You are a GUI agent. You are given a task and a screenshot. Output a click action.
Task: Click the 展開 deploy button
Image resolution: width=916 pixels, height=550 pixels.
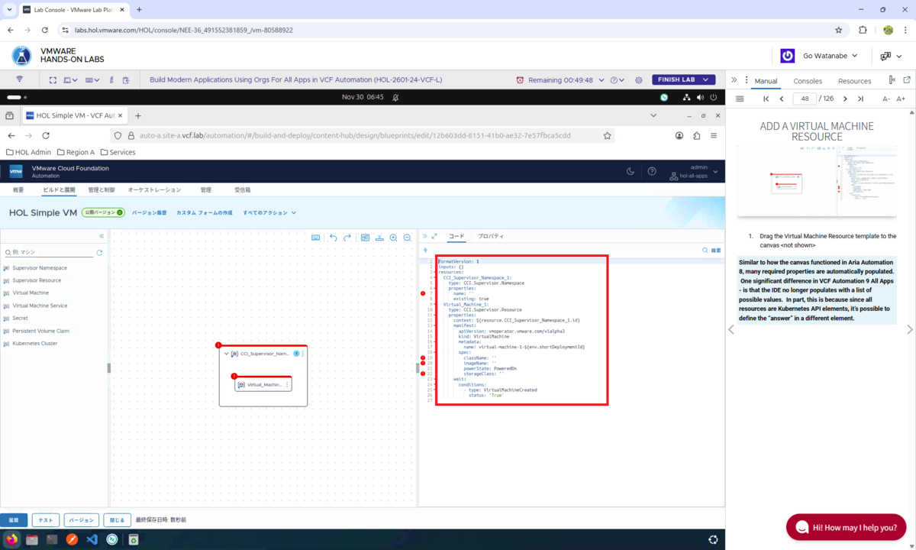pos(14,519)
